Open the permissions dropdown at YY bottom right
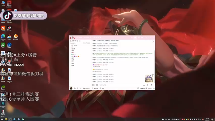The height and width of the screenshot is (121, 215). coord(141,88)
